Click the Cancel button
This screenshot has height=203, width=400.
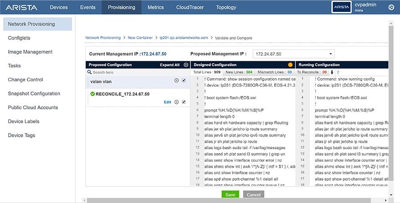[x=254, y=194]
